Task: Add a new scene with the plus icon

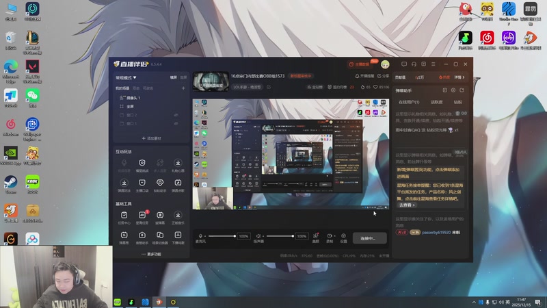Action: pos(183,88)
